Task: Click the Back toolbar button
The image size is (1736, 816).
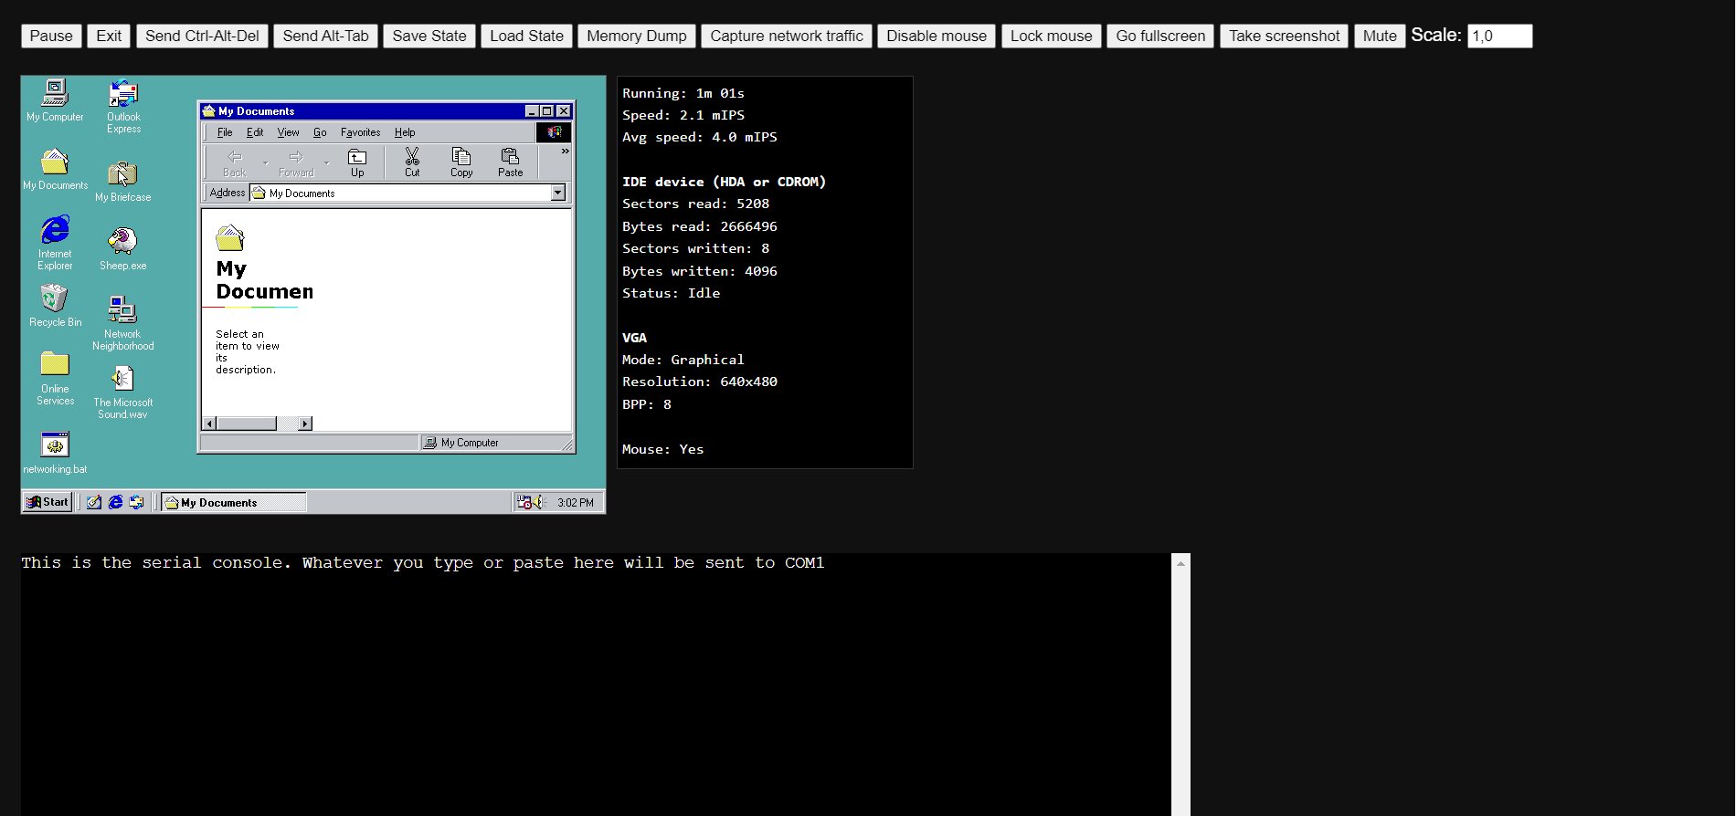Action: [235, 162]
